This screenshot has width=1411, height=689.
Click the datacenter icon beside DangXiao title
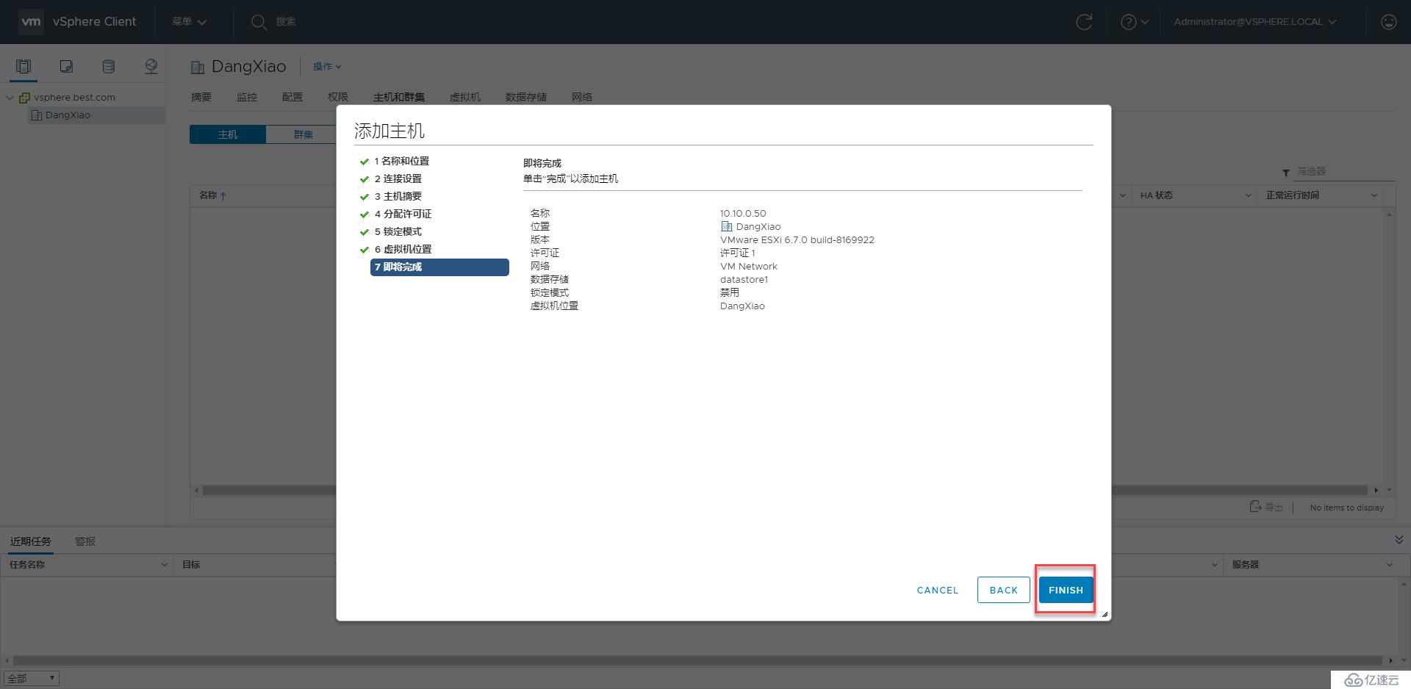(x=197, y=68)
